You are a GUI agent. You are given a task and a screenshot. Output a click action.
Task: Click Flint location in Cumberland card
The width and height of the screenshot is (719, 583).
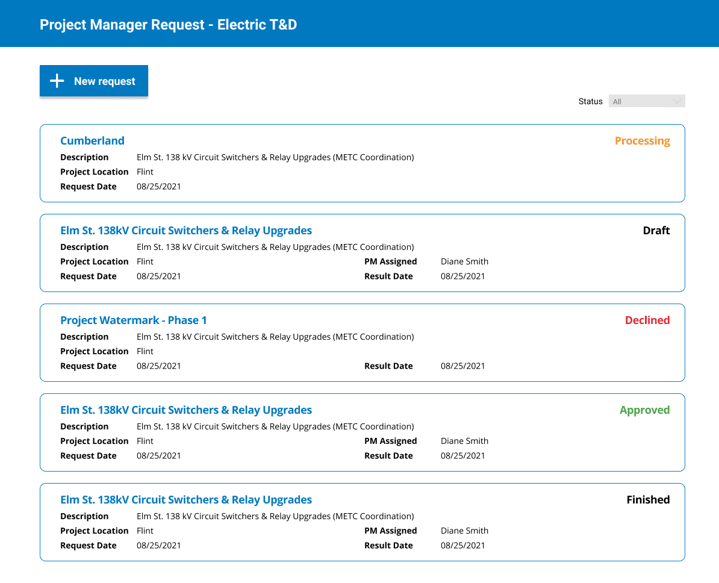(x=145, y=172)
